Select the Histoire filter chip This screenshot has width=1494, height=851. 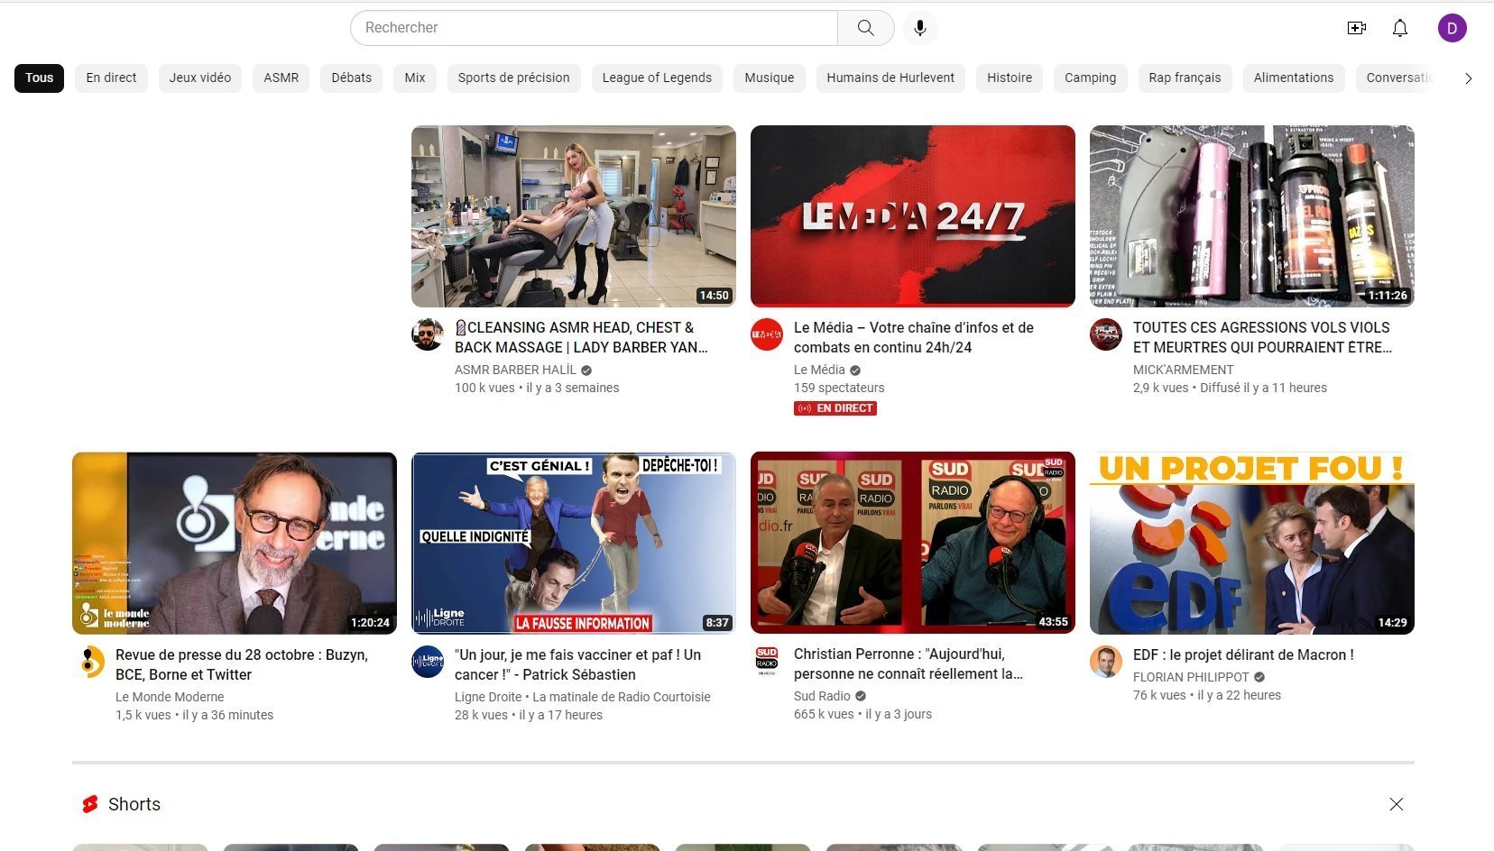[1010, 78]
